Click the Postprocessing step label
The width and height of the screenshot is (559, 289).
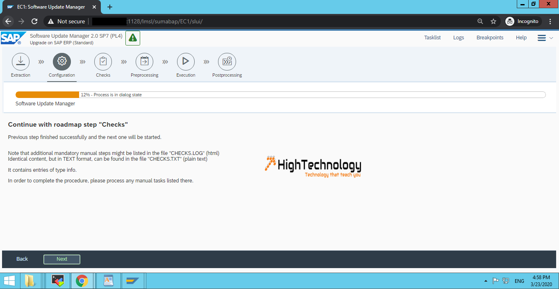click(227, 75)
